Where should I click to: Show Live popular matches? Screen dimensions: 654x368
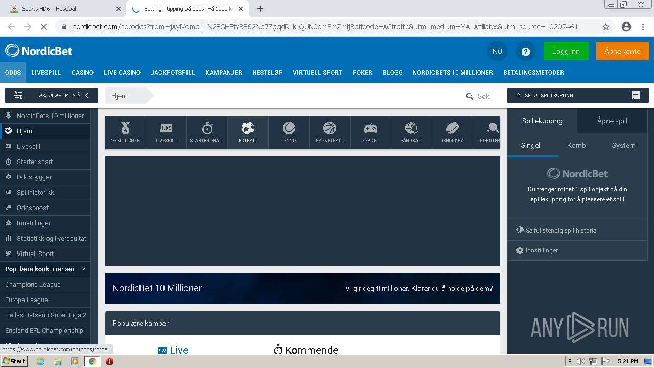pyautogui.click(x=173, y=350)
